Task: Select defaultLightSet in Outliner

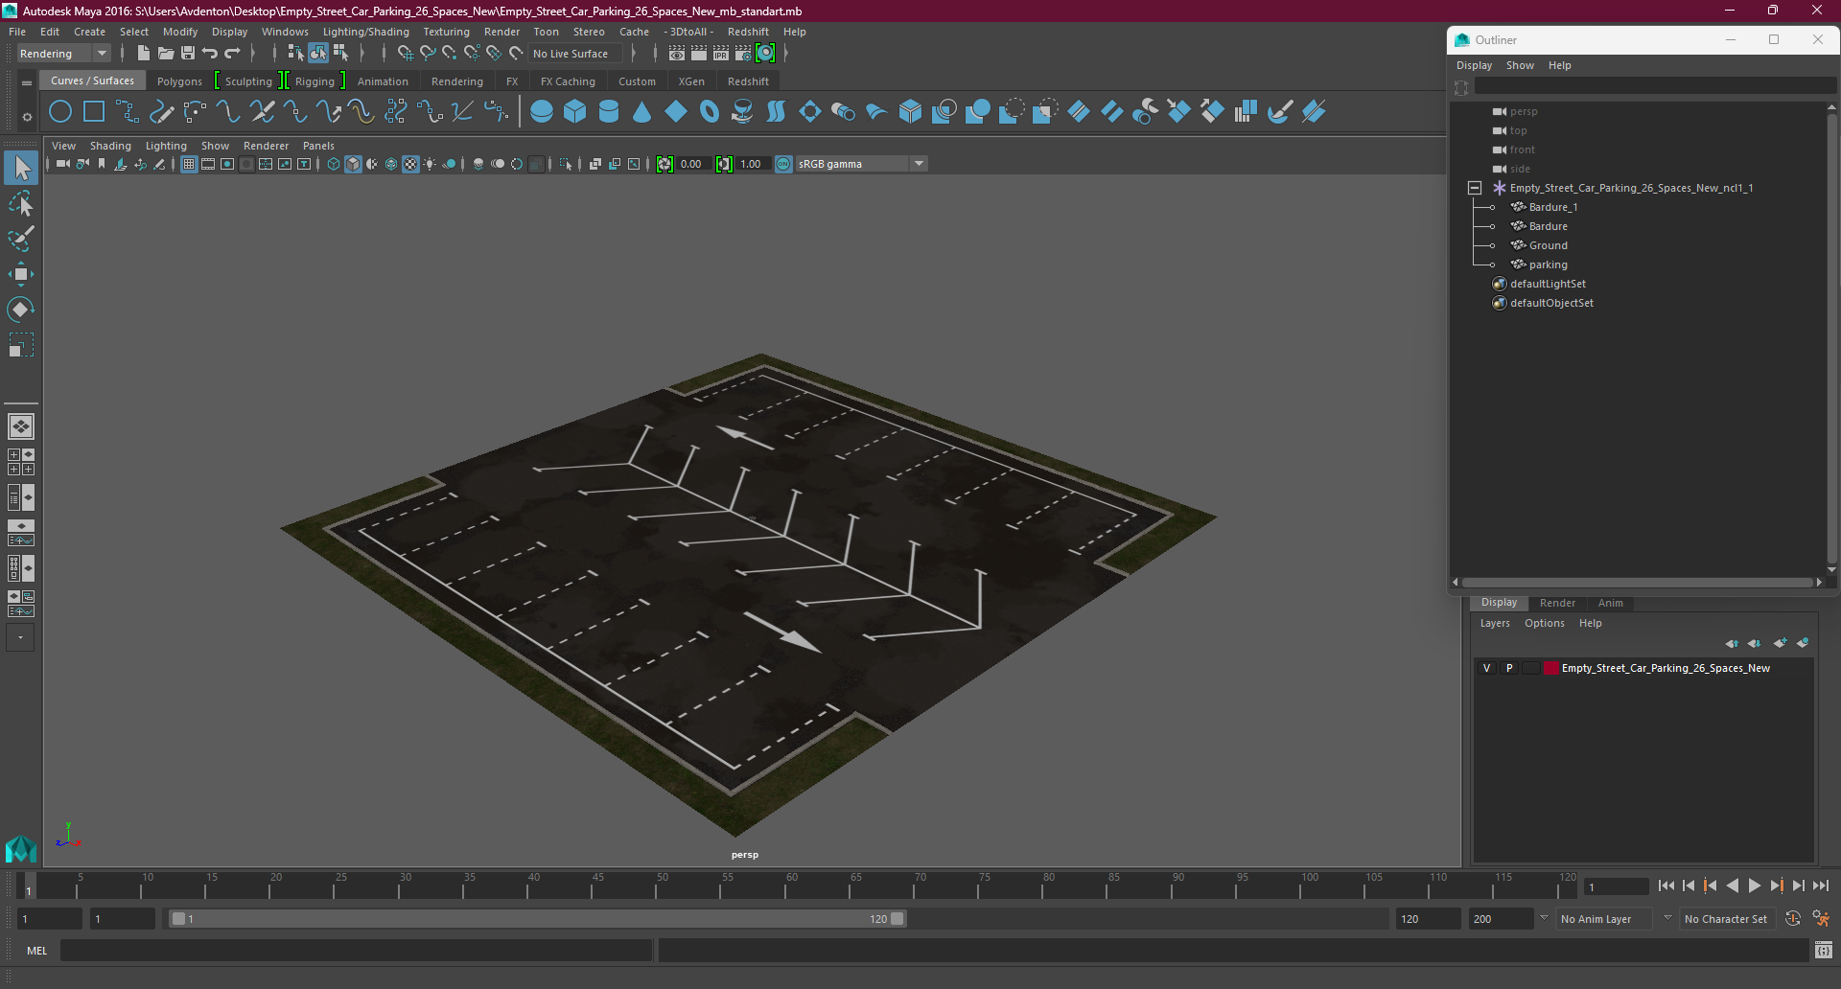Action: [1548, 284]
